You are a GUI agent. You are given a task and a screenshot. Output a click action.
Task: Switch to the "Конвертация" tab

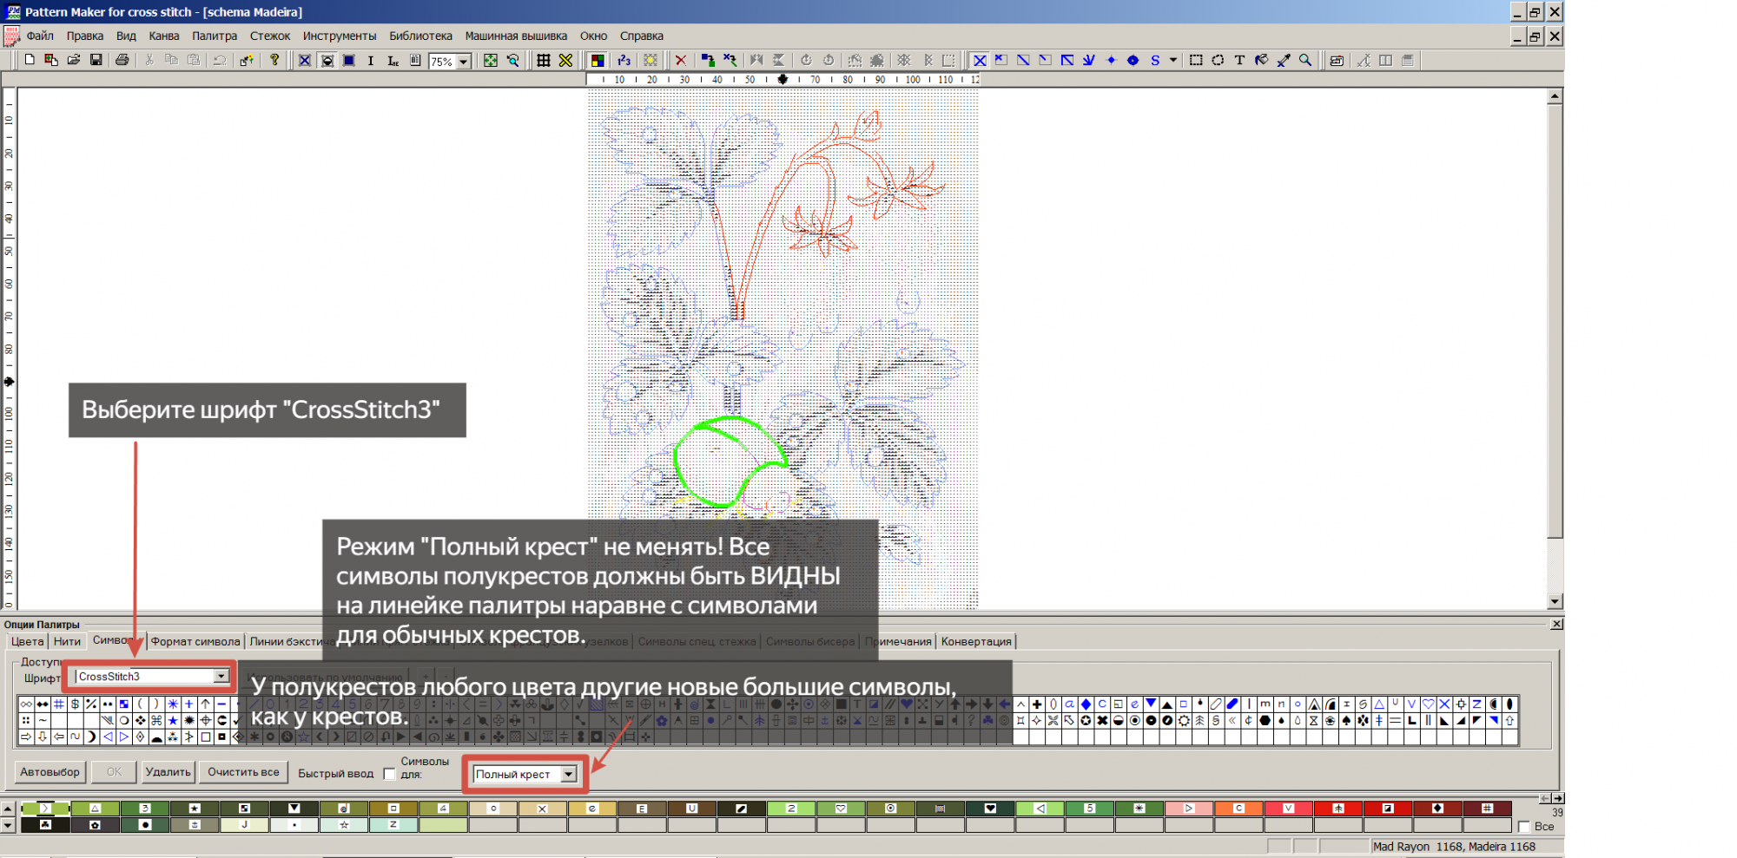point(975,641)
